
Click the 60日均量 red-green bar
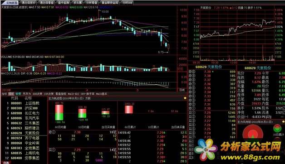click(x=59, y=112)
